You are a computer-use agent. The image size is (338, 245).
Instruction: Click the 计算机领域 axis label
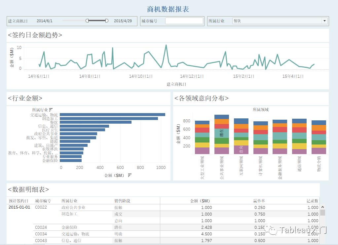click(260, 166)
